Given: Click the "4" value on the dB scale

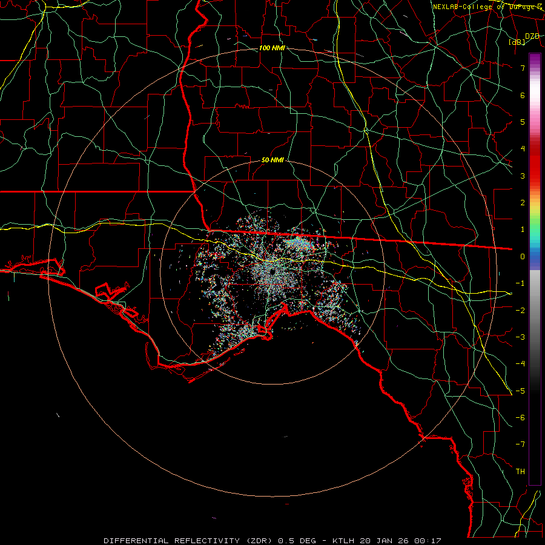Looking at the screenshot, I should point(523,149).
